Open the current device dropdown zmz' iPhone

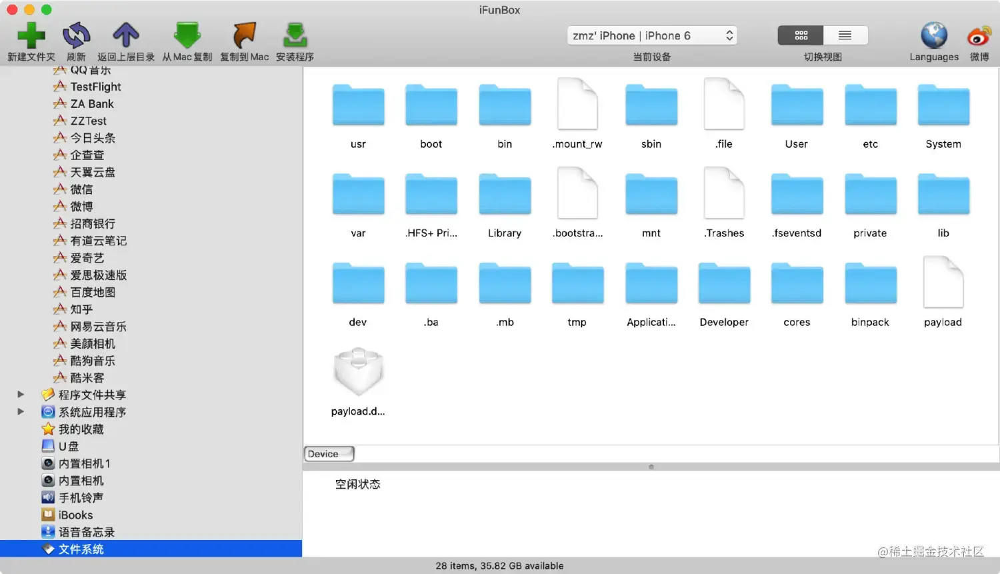pyautogui.click(x=652, y=35)
